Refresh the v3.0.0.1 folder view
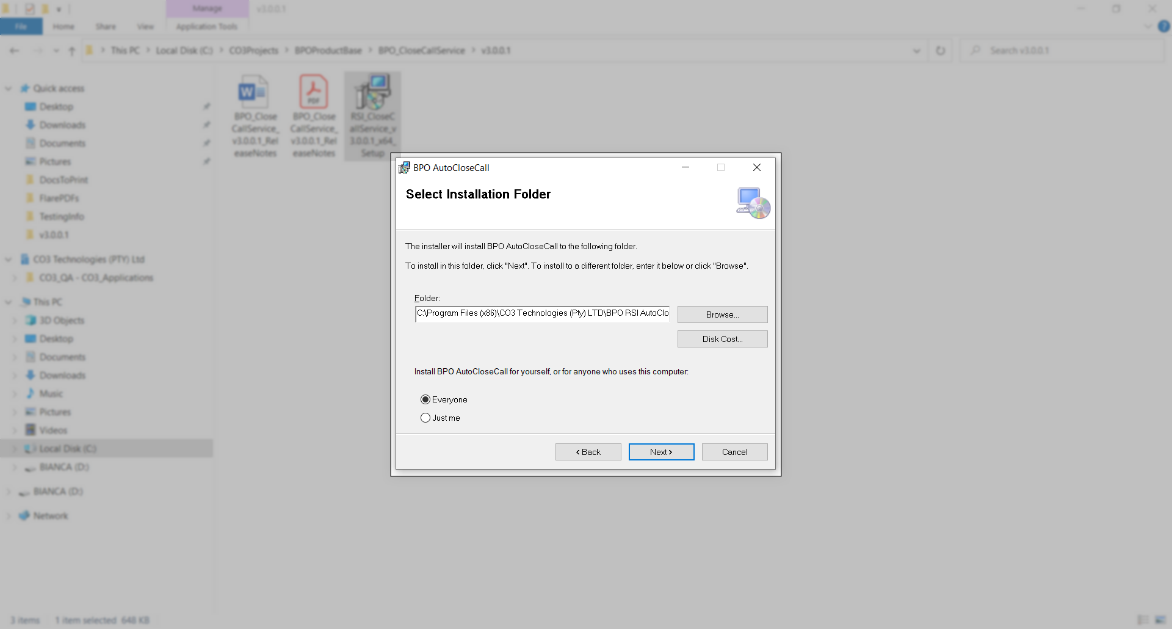The height and width of the screenshot is (629, 1172). click(x=941, y=51)
